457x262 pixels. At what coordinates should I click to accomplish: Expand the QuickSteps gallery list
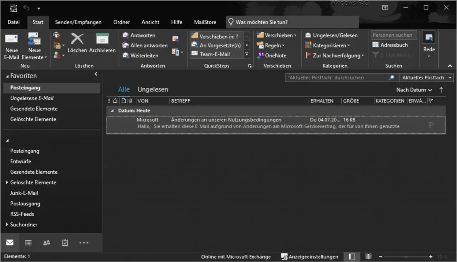click(x=247, y=54)
